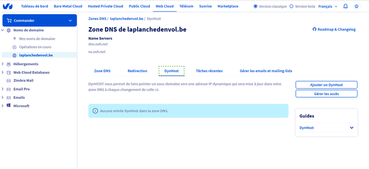Expand the Email Pro section arrow
Viewport: 369px width, 169px height.
pos(3,89)
